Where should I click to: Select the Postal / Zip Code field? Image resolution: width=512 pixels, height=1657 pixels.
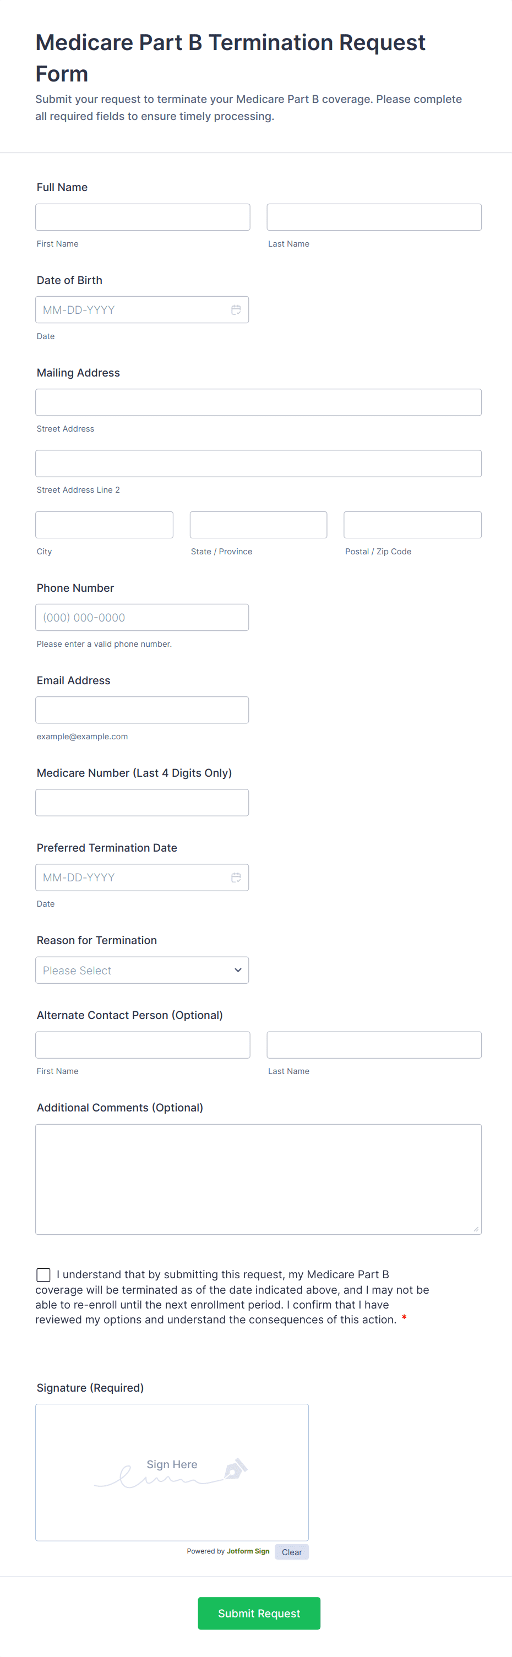pos(412,525)
